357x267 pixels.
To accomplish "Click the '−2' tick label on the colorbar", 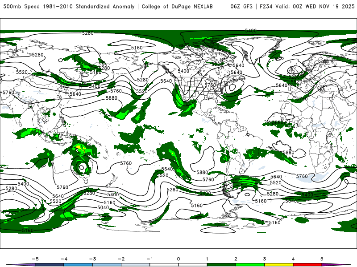I will [121, 259].
